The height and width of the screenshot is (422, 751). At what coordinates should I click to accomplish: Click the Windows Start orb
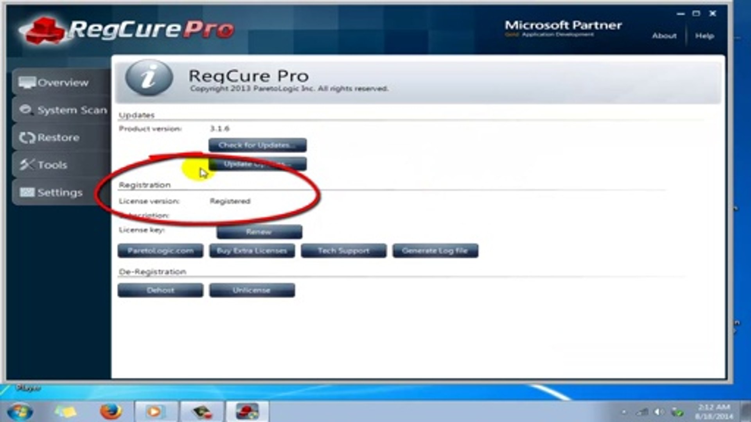(x=20, y=411)
